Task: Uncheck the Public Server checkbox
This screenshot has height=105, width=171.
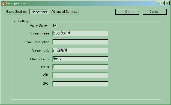Action: pos(55,26)
